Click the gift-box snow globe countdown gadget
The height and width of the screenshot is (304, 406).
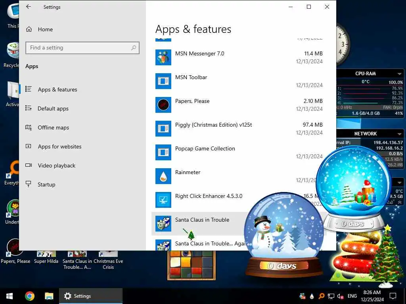point(354,189)
